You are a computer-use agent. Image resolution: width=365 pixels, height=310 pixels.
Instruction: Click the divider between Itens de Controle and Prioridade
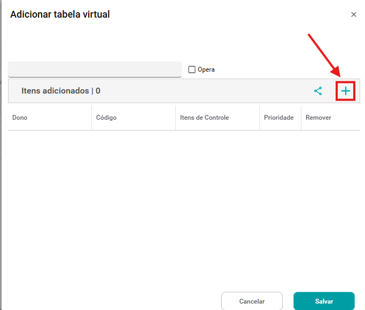tap(259, 118)
